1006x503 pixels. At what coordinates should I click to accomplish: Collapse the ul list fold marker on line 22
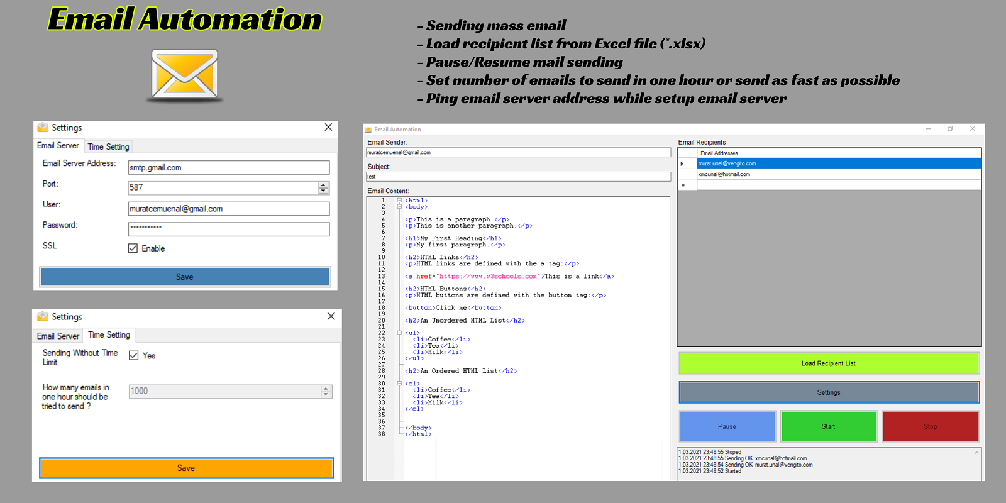coord(399,333)
